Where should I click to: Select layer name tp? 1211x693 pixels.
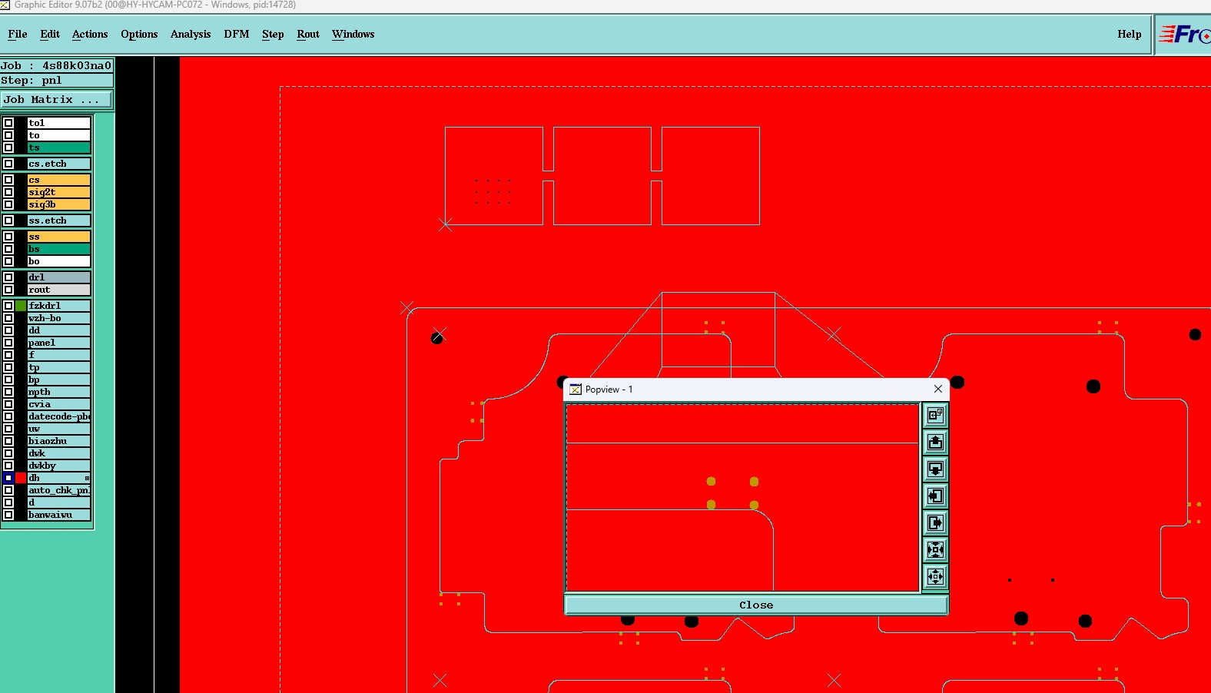click(59, 367)
